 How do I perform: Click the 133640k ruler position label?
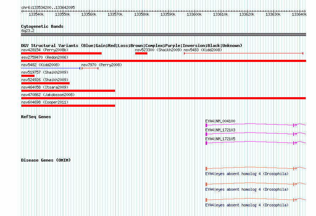(x=299, y=14)
